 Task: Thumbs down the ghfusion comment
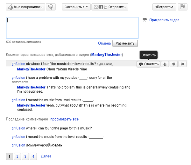click(174, 64)
